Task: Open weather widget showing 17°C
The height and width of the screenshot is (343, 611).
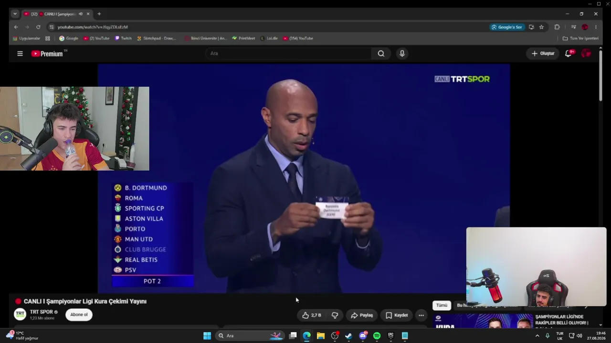Action: click(x=23, y=336)
